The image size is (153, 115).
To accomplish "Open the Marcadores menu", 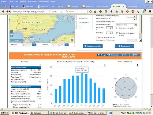I will point(32,2).
